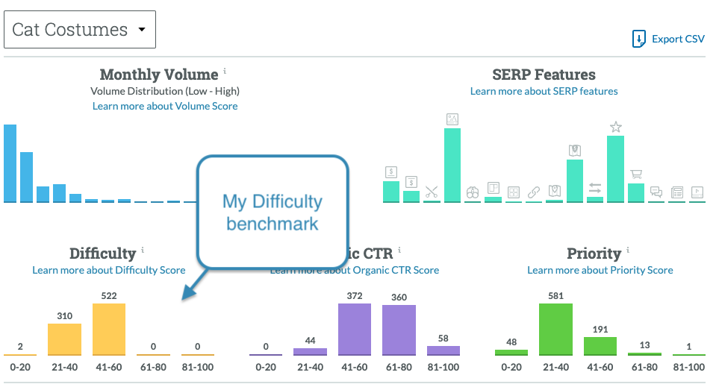Image resolution: width=716 pixels, height=387 pixels.
Task: Click the speech bubbles tweet icon
Action: (x=656, y=192)
